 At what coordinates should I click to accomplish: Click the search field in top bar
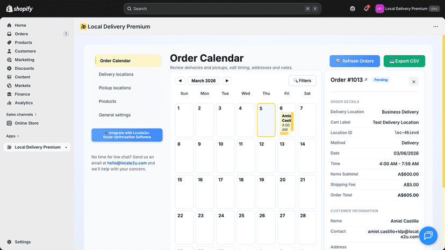pyautogui.click(x=222, y=9)
